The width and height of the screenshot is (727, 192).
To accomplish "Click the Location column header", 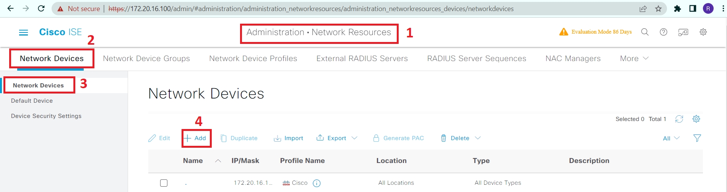I will pyautogui.click(x=391, y=161).
